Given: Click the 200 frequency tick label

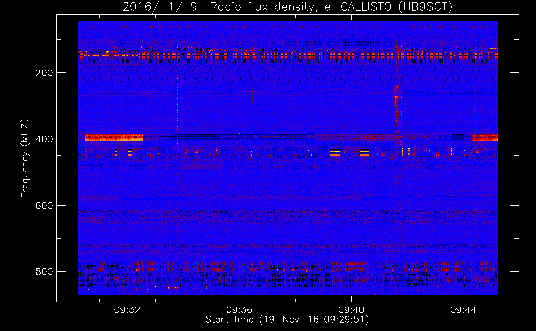Looking at the screenshot, I should (44, 73).
